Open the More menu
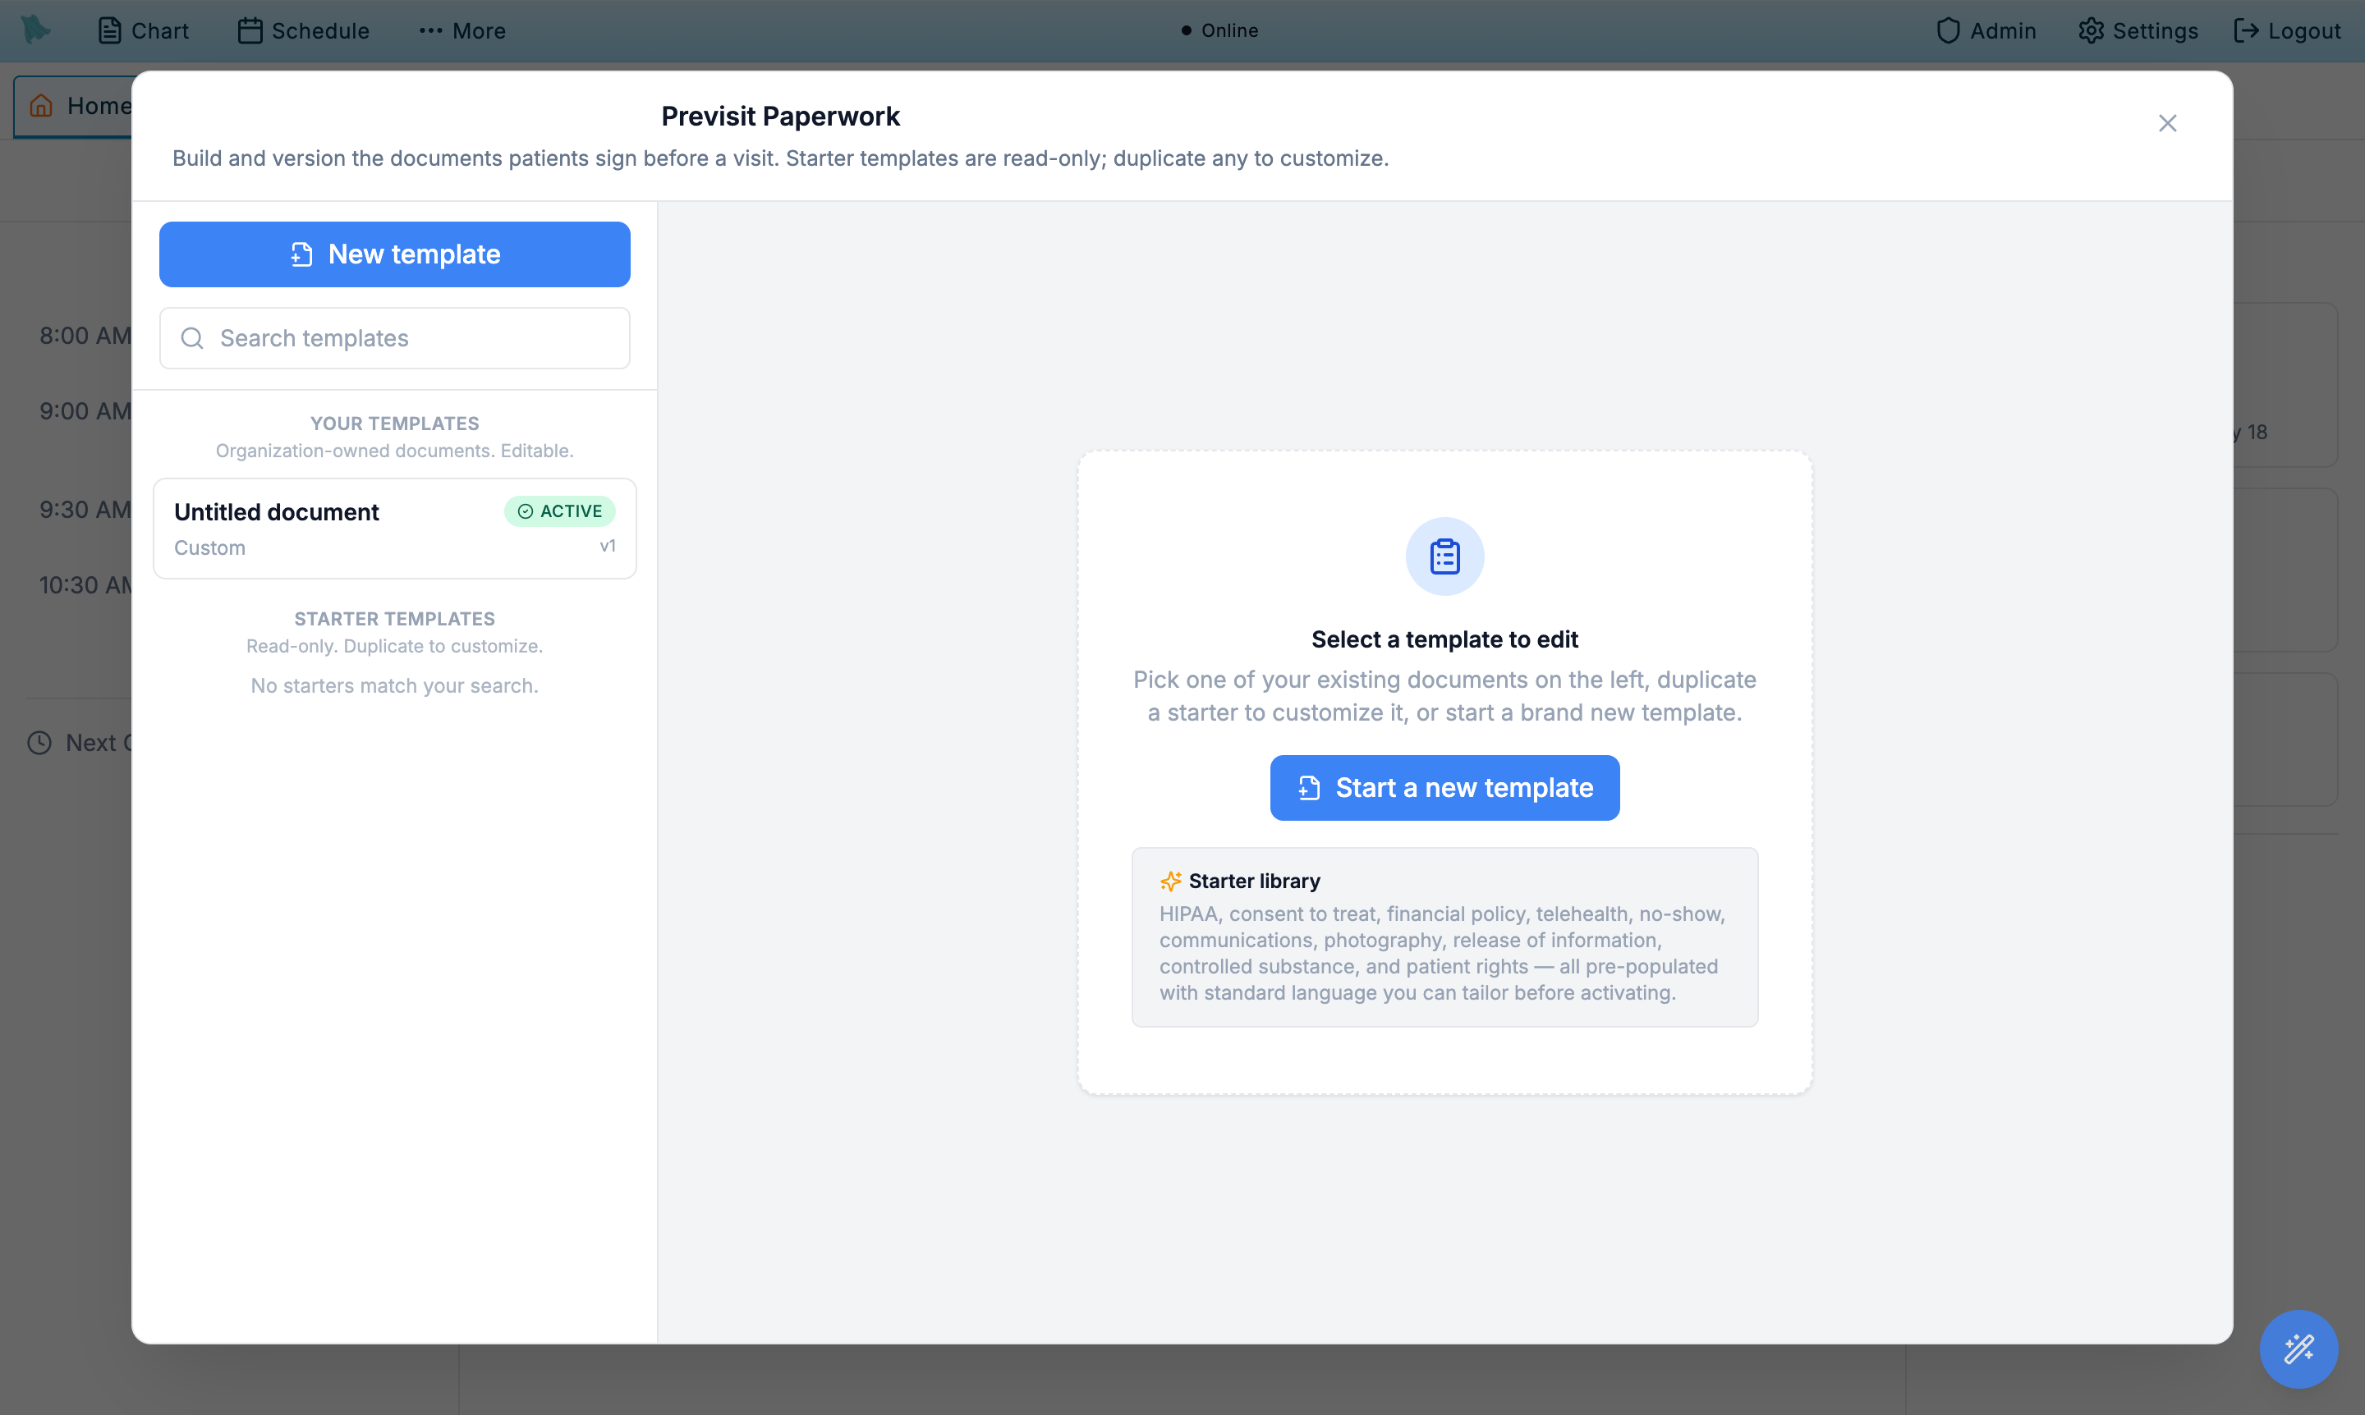Image resolution: width=2365 pixels, height=1415 pixels. click(x=462, y=30)
